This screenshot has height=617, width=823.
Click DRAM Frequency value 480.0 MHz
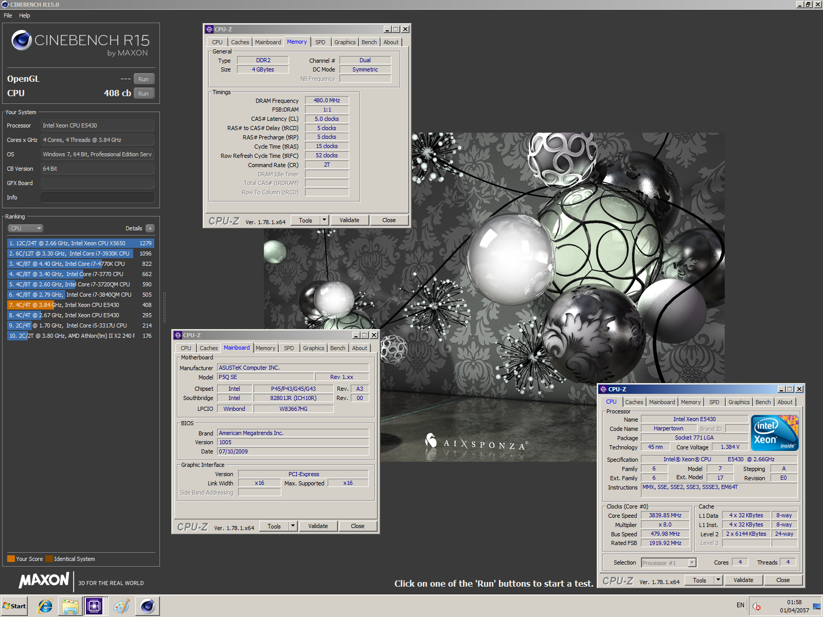(327, 100)
